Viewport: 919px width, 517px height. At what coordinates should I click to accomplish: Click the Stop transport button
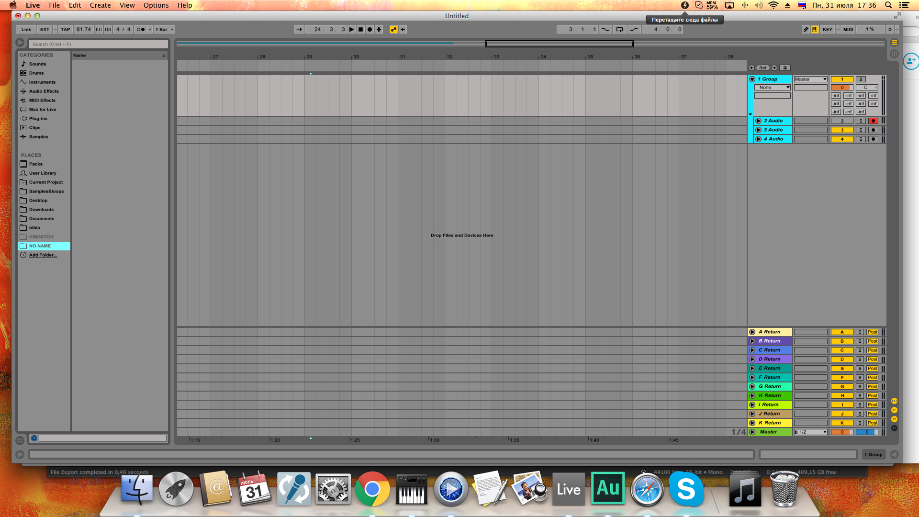(361, 30)
